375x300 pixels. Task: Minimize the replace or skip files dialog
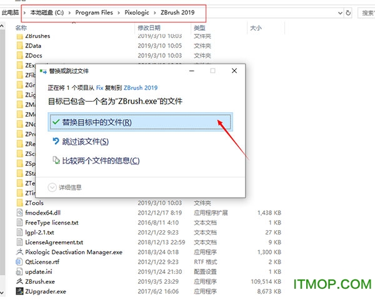[192, 70]
